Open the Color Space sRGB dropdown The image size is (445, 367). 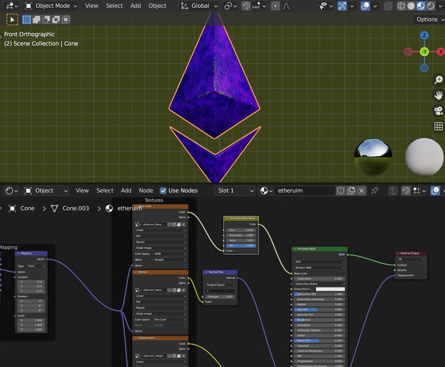(x=169, y=254)
